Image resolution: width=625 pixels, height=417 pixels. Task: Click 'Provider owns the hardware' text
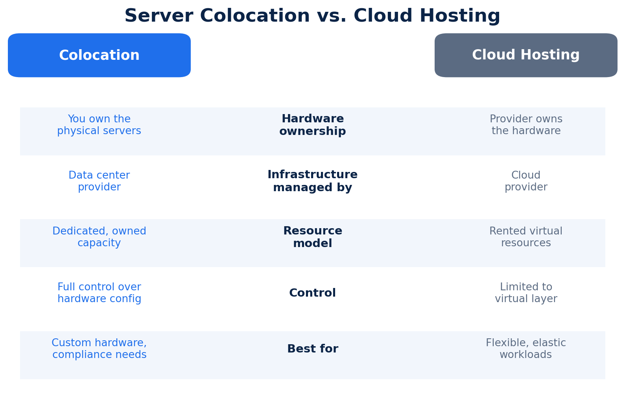pyautogui.click(x=526, y=125)
